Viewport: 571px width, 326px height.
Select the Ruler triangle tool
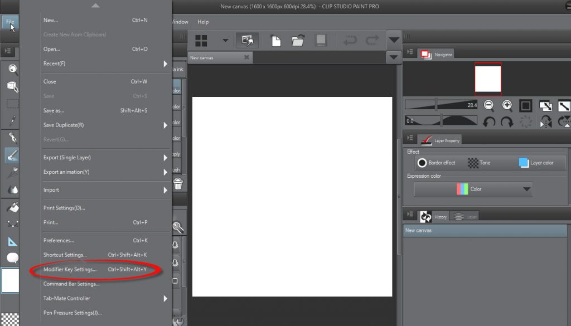point(12,241)
